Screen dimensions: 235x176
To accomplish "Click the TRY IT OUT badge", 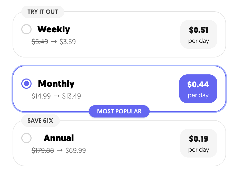I will [x=43, y=12].
